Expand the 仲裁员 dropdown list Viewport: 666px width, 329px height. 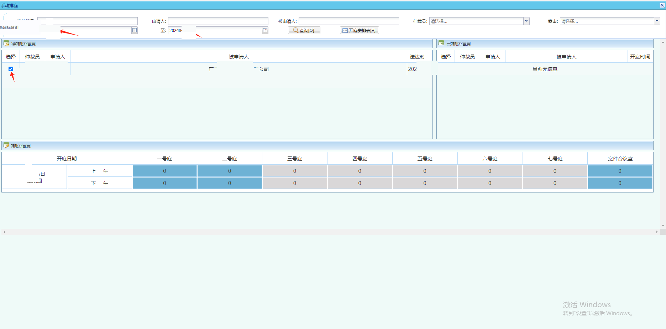(x=526, y=21)
